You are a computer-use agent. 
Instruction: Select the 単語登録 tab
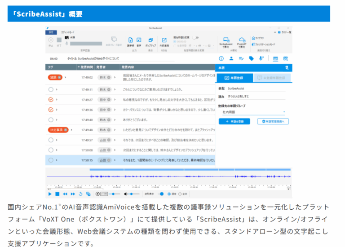[234, 78]
